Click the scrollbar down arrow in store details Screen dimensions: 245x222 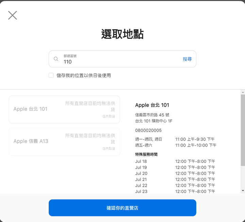click(243, 190)
